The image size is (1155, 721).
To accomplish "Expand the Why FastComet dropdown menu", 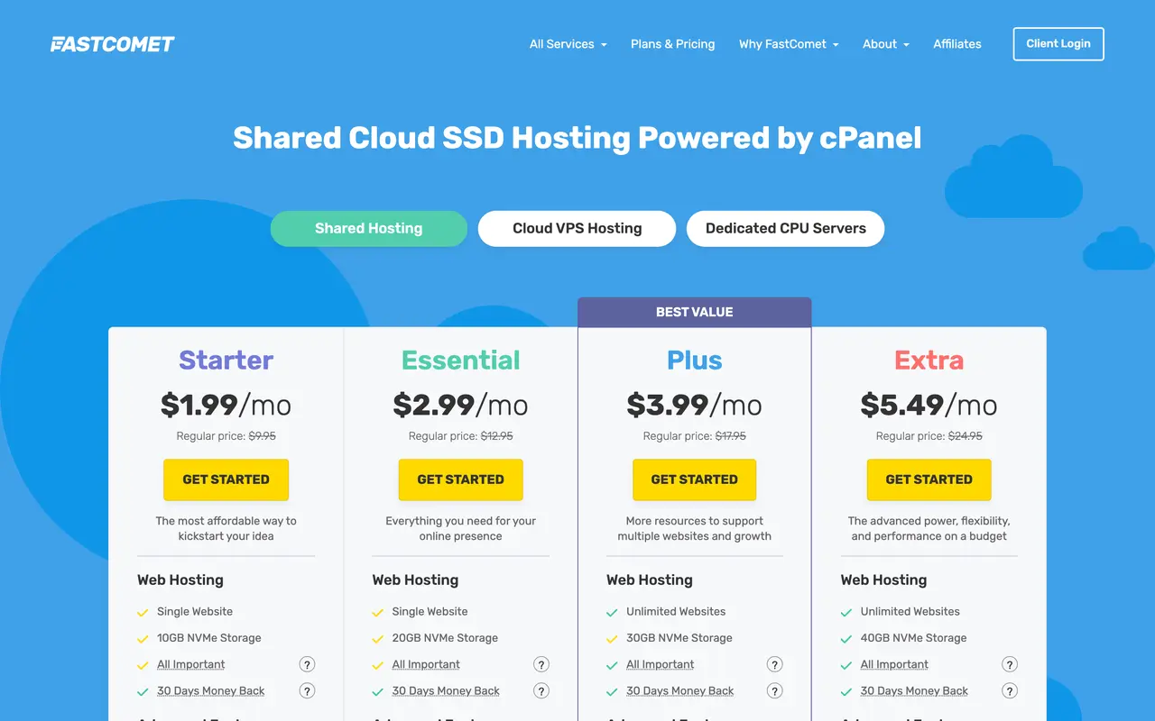I will 789,43.
